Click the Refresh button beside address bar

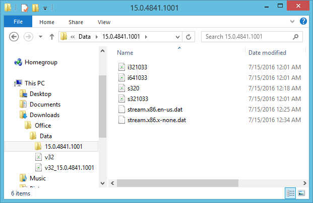pos(189,37)
